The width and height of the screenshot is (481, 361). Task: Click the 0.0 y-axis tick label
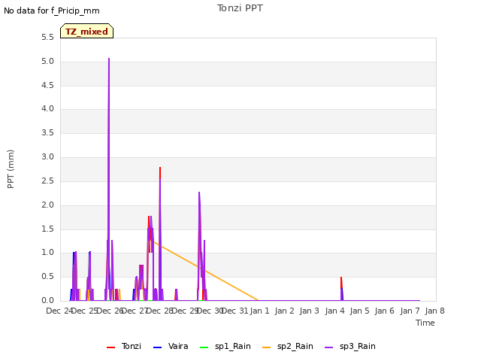point(47,300)
